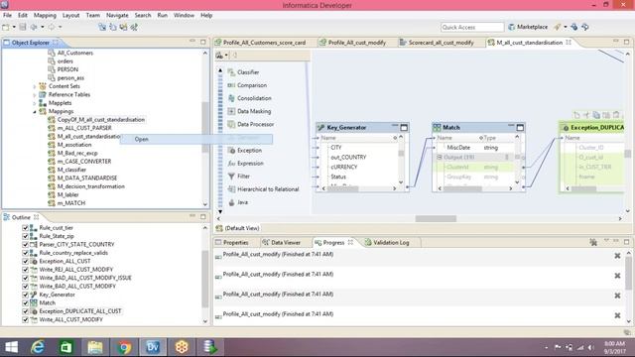The image size is (635, 357).
Task: Switch to Scorecard_all_cust_modify tab
Action: click(x=437, y=43)
